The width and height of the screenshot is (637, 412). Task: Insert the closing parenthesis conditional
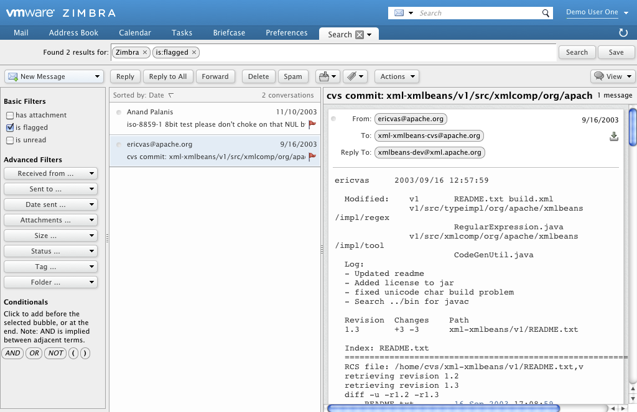click(85, 353)
